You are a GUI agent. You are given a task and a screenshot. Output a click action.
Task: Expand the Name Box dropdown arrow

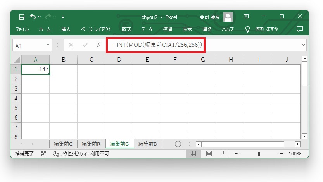point(48,45)
